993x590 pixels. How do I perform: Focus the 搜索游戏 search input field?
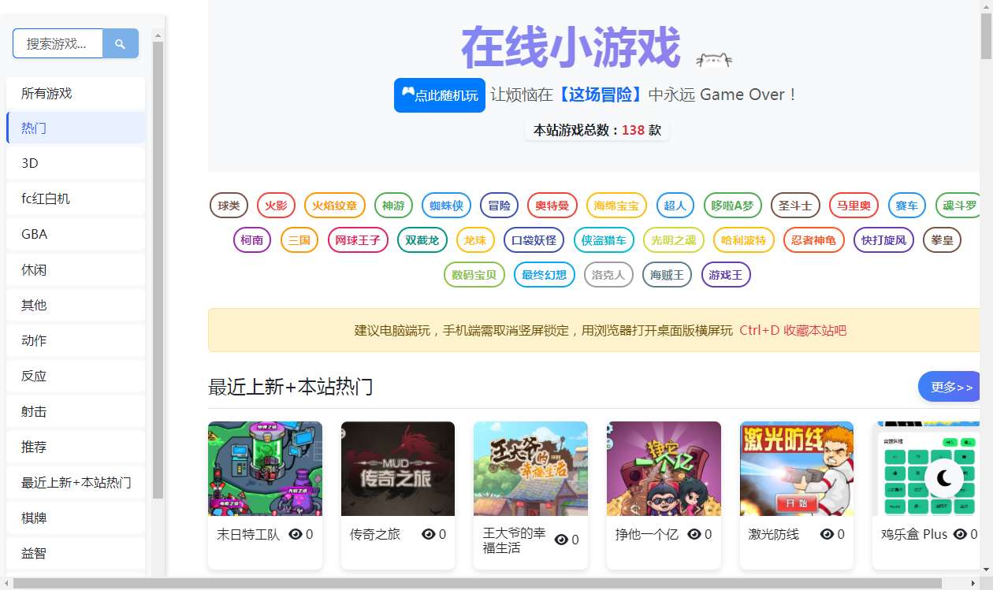click(58, 44)
